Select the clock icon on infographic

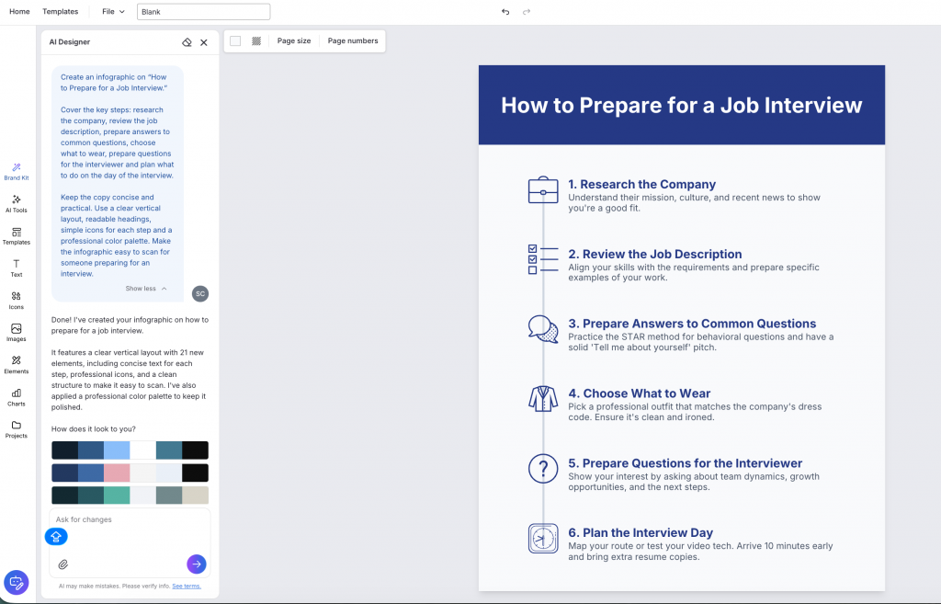tap(543, 538)
